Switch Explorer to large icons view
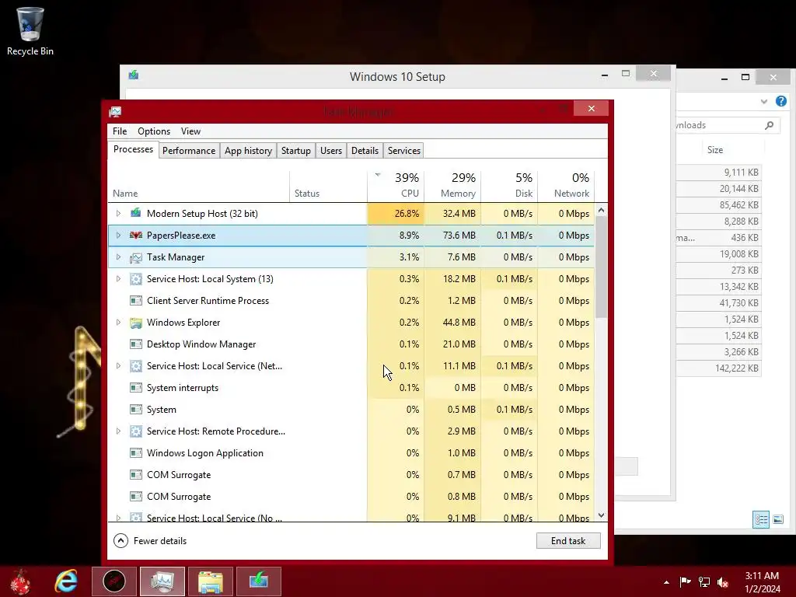Screen dimensions: 796x597 pos(777,519)
